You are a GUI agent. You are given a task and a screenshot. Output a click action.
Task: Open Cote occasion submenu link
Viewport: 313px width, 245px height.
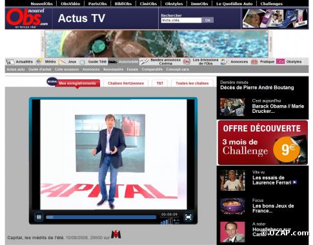pos(66,70)
